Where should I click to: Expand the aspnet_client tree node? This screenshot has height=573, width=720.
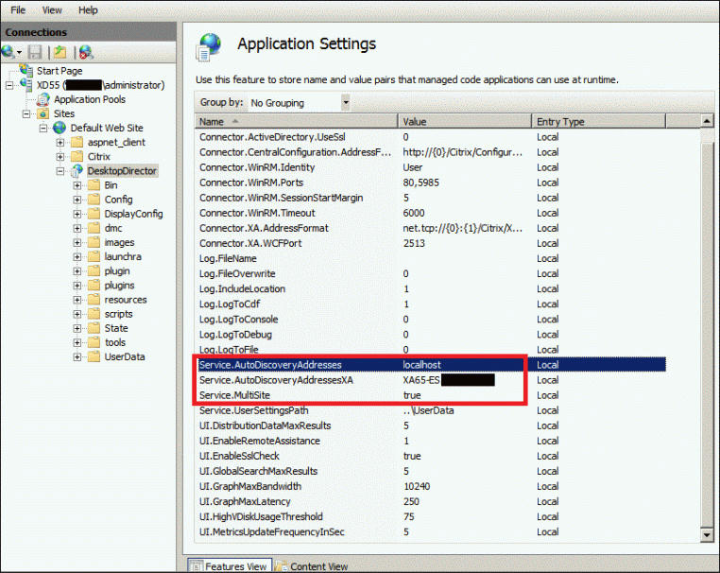pos(60,143)
